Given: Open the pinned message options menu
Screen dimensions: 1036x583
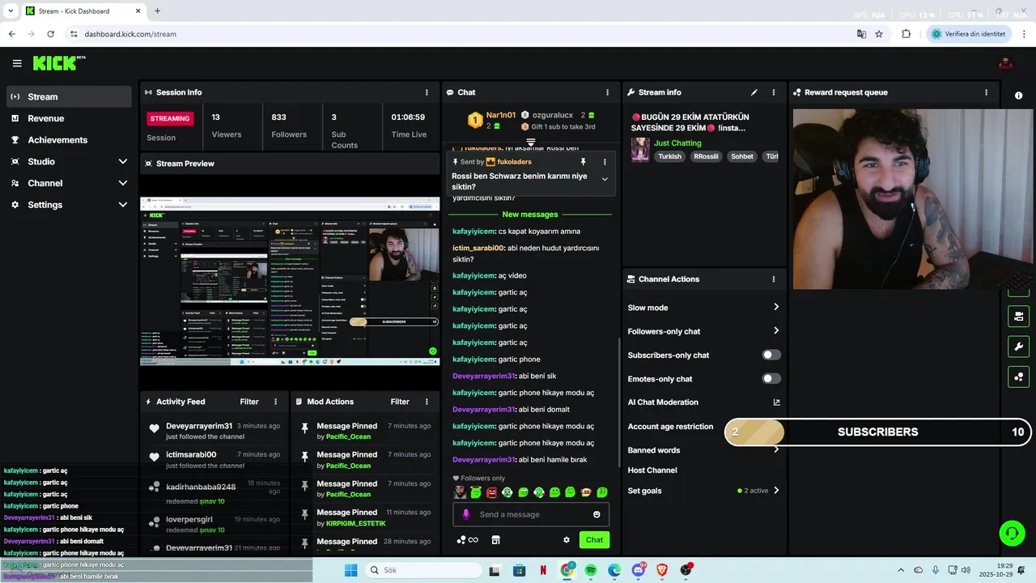Looking at the screenshot, I should [x=604, y=162].
